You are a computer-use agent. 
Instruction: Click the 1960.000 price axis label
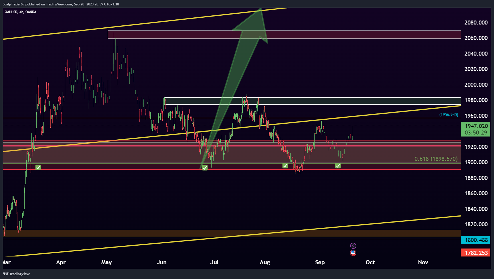click(x=476, y=116)
